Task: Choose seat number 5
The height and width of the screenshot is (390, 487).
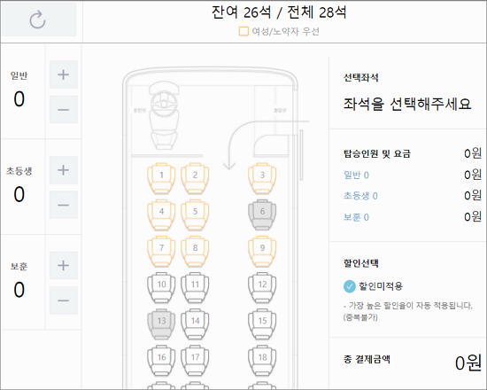Action: 195,214
